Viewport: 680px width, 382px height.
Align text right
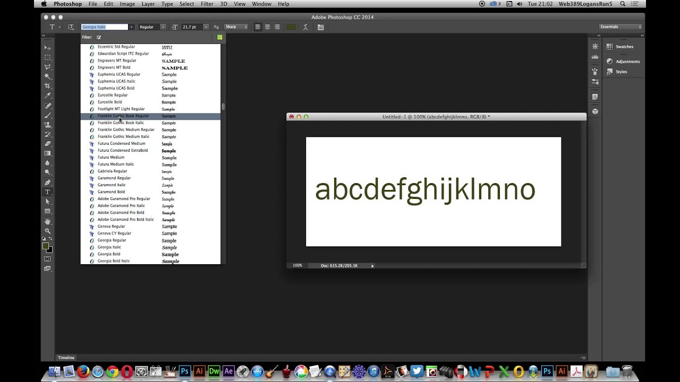click(x=277, y=27)
